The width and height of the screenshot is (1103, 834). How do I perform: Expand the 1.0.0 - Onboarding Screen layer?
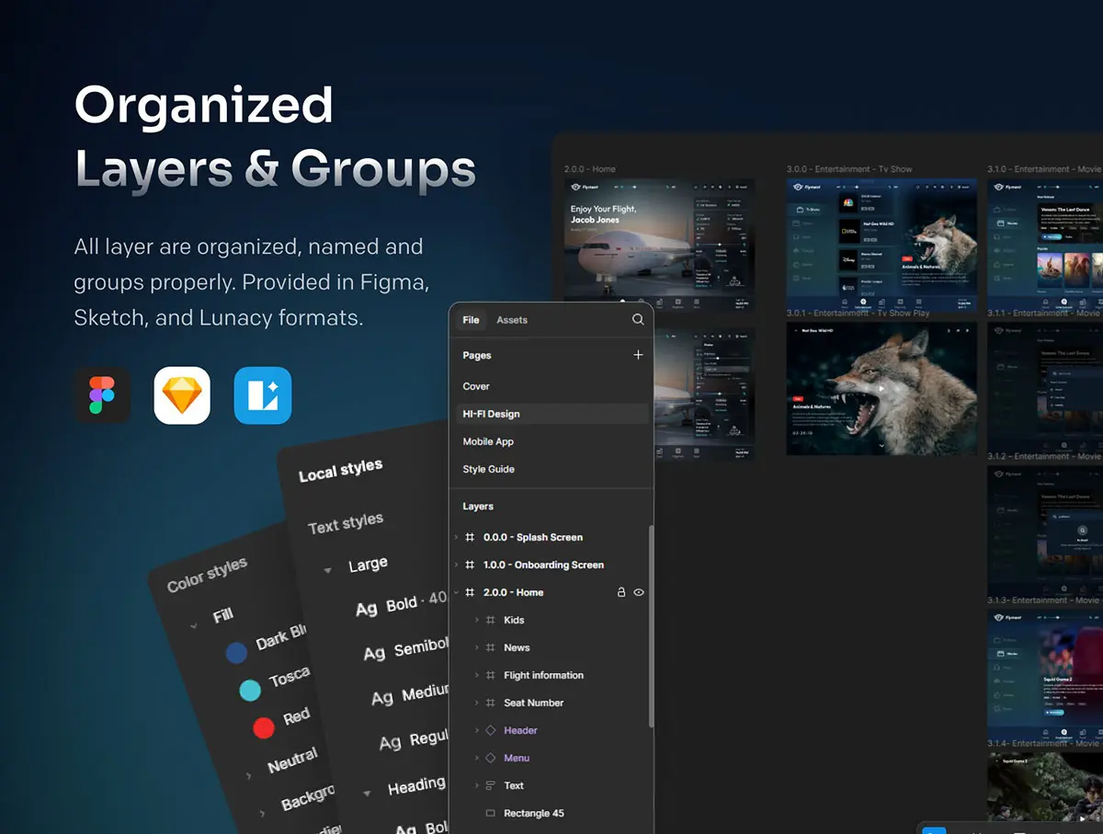457,565
